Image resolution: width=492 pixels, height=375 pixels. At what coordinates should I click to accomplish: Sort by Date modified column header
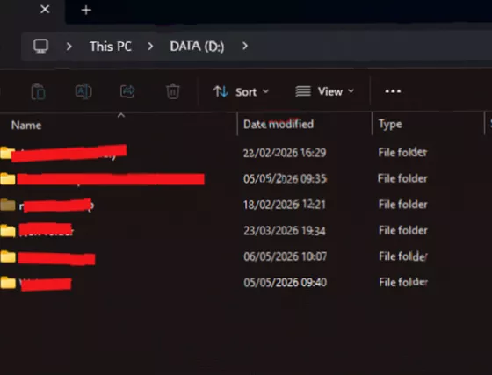[279, 124]
